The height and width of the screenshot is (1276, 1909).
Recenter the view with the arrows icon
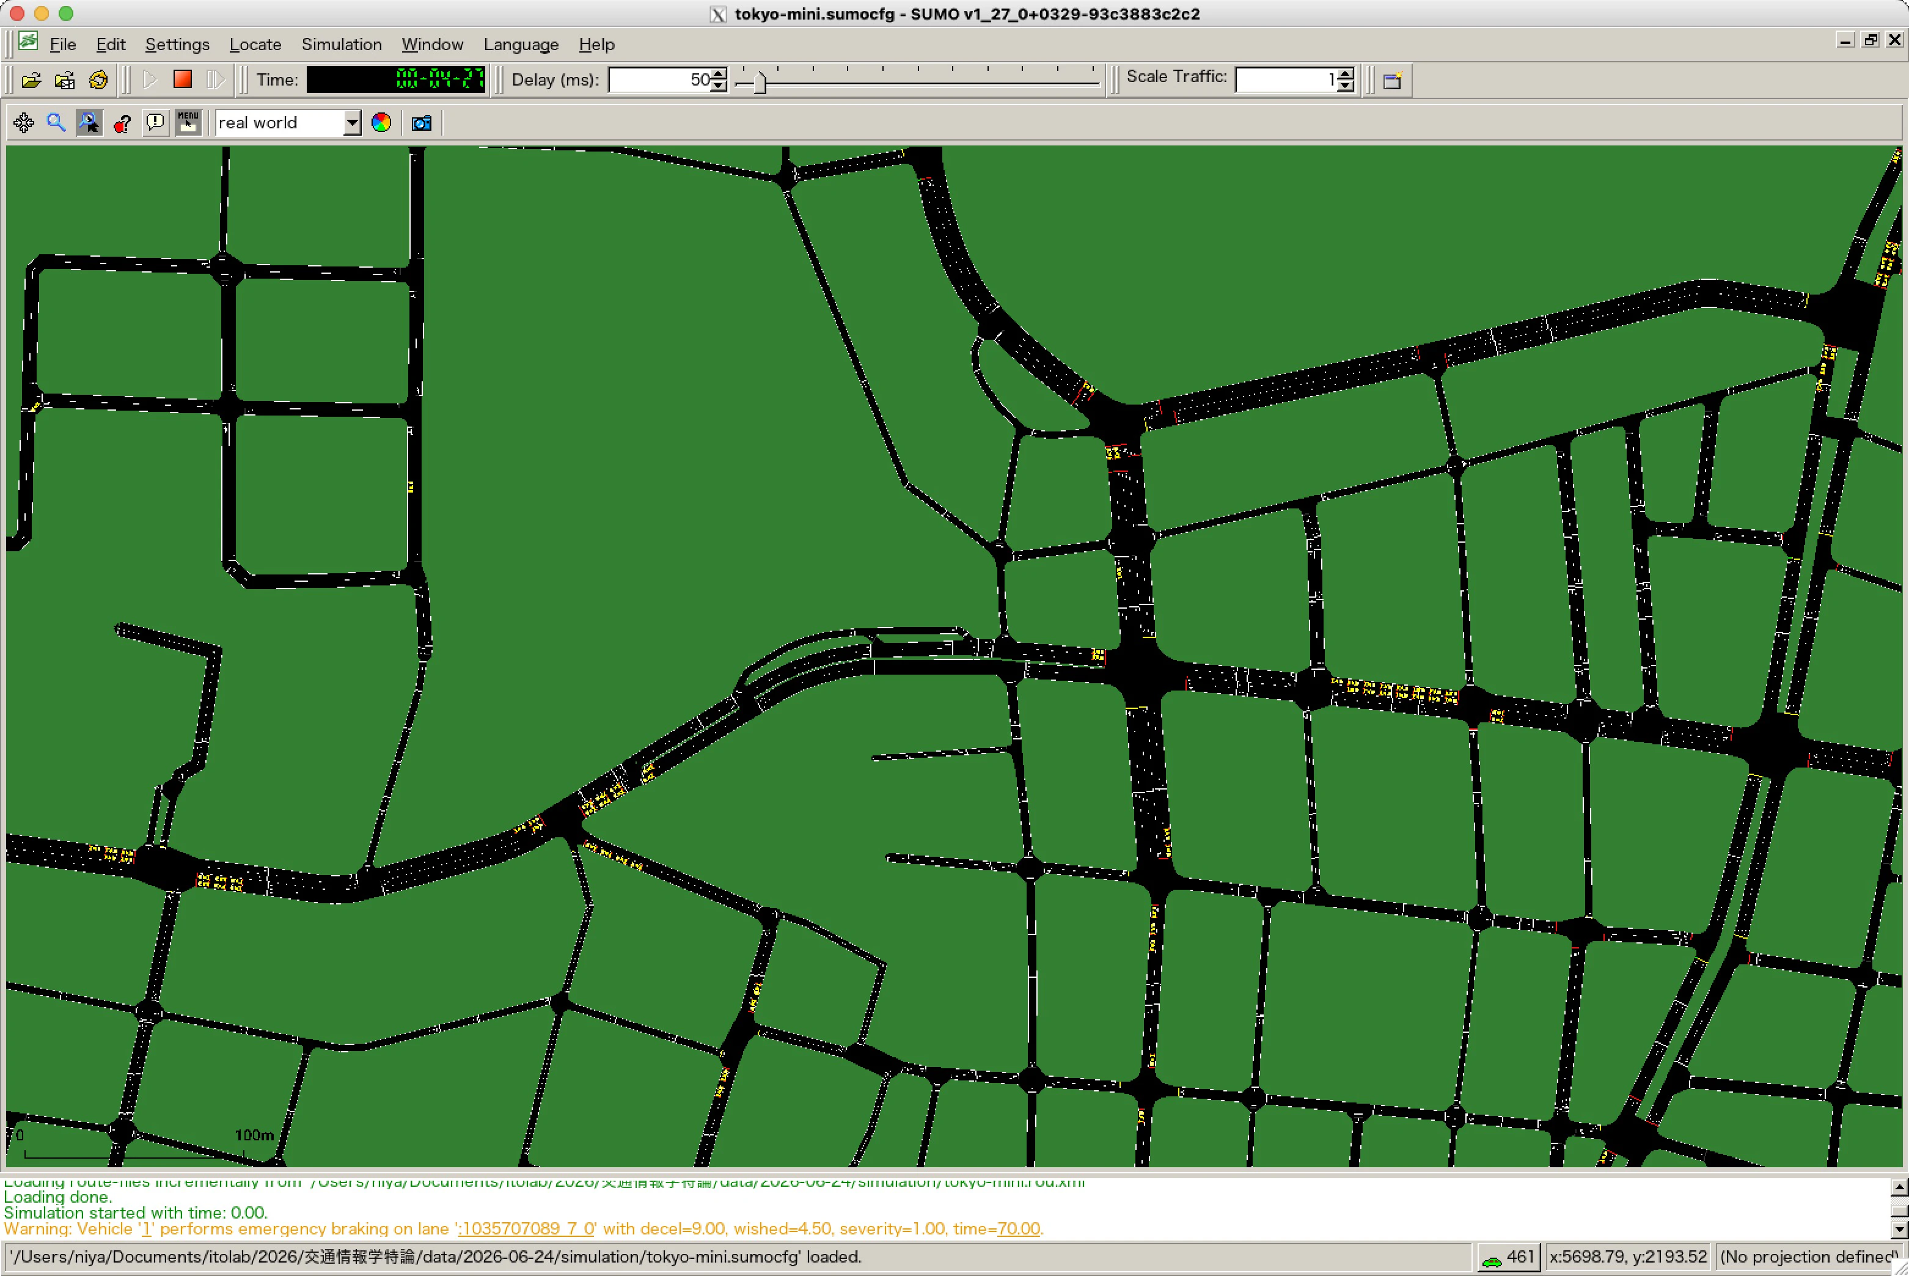click(24, 123)
